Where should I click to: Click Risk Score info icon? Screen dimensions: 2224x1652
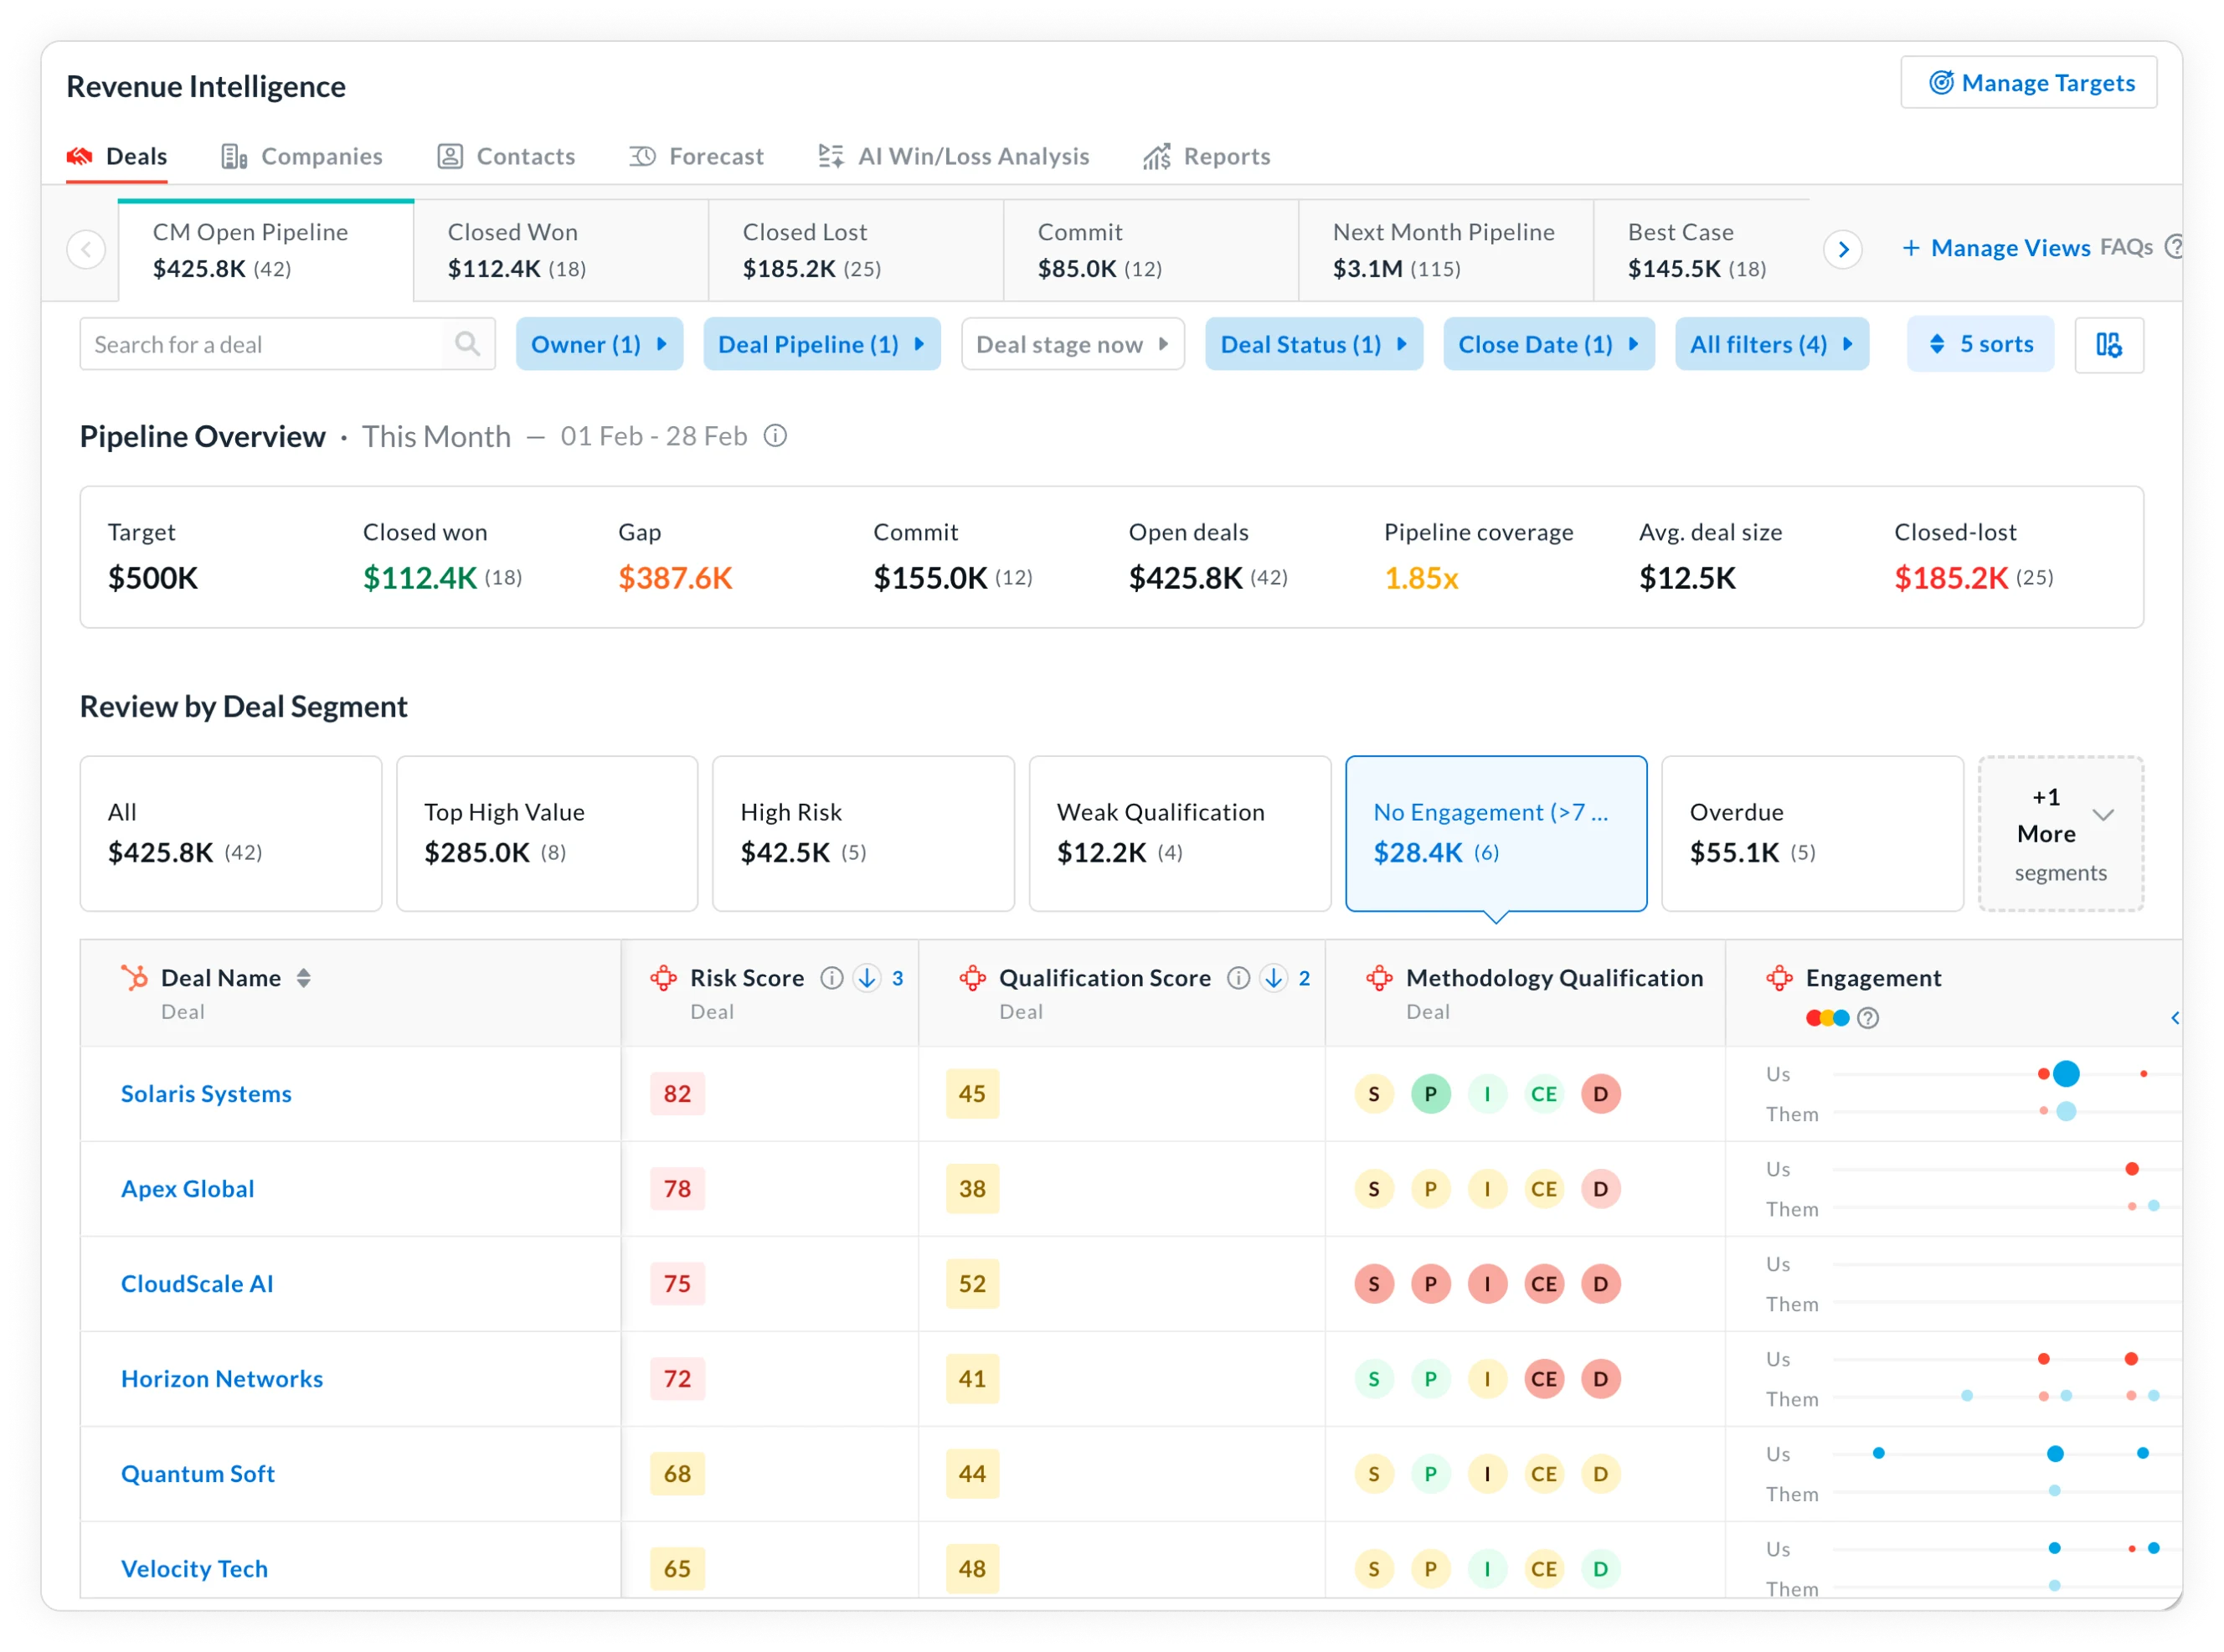coord(831,978)
